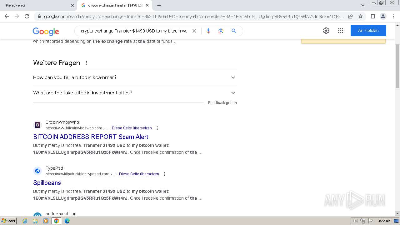Close the crypto exchange search tab
The image size is (400, 225).
point(147,5)
